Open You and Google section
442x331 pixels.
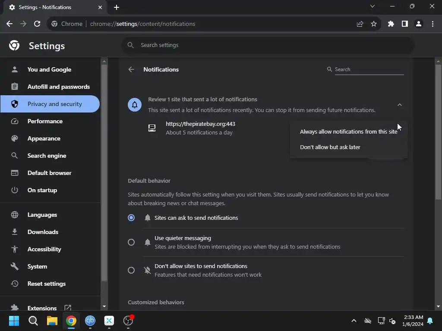pyautogui.click(x=50, y=69)
